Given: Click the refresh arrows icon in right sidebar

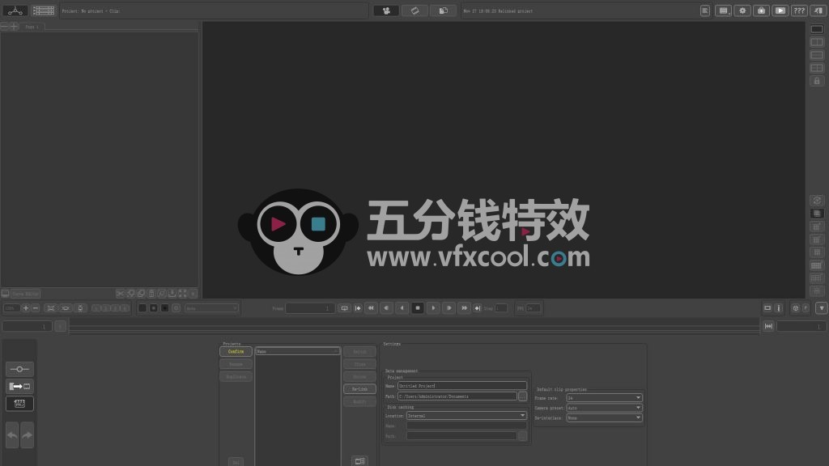Looking at the screenshot, I should (817, 201).
